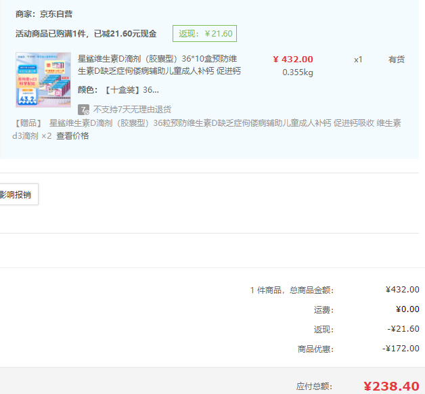Select the quantity text x1
This screenshot has height=394, width=425.
pyautogui.click(x=358, y=60)
